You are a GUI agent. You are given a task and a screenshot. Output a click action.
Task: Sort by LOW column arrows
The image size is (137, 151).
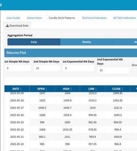click(96, 89)
